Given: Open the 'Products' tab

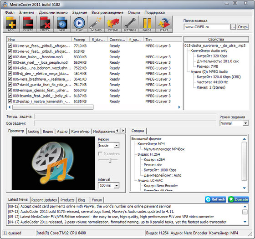Looking at the screenshot, I should coord(67,200).
